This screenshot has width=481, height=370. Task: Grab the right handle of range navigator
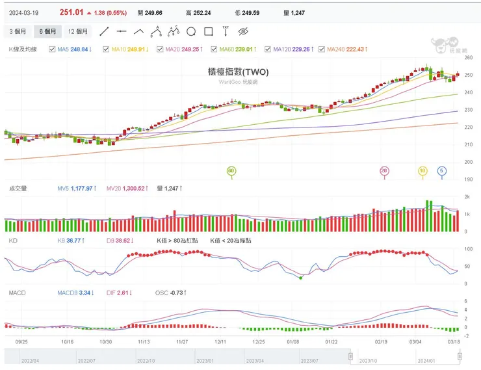pyautogui.click(x=460, y=356)
